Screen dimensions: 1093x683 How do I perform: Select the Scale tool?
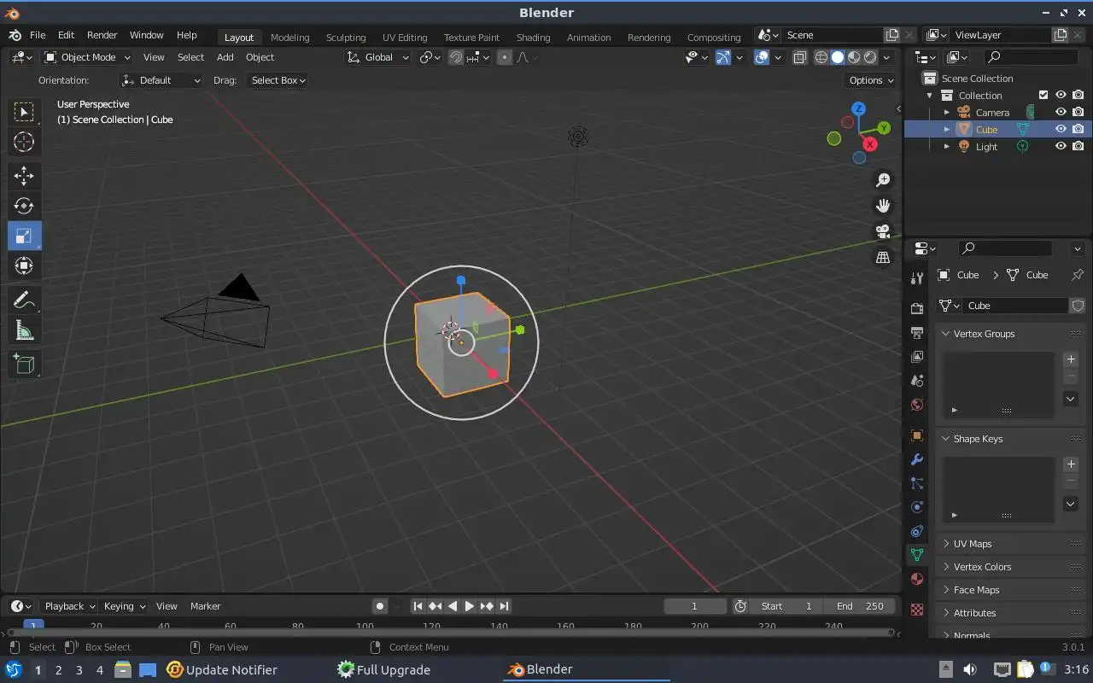tap(24, 236)
